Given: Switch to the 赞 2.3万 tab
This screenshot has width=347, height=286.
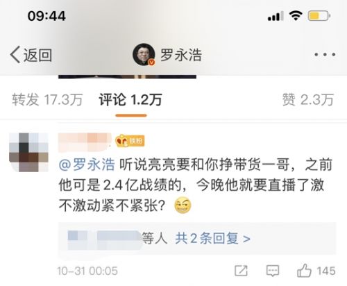Looking at the screenshot, I should click(308, 100).
